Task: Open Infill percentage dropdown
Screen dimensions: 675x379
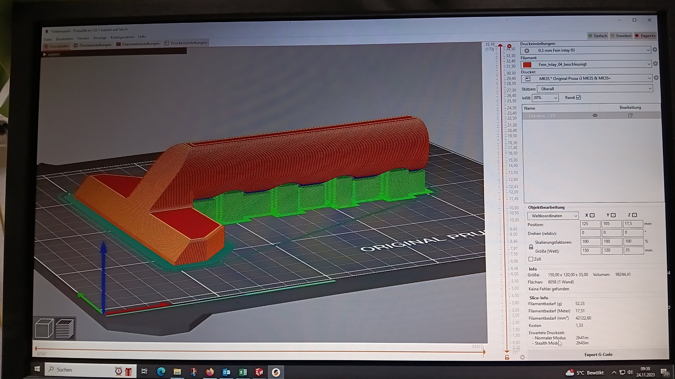Action: [x=545, y=98]
